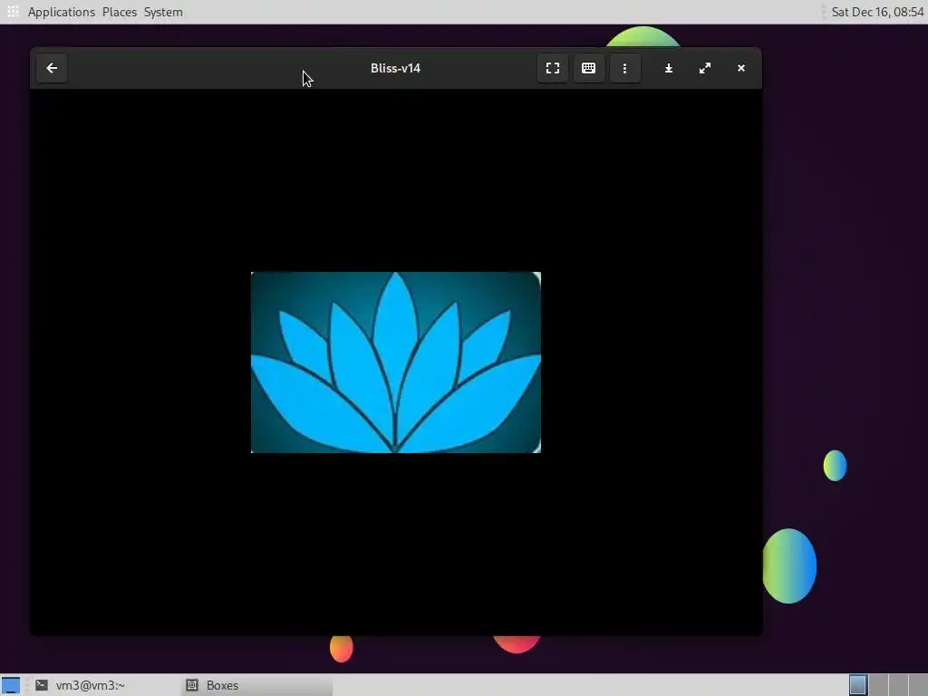The width and height of the screenshot is (928, 696).
Task: Click the Bliss lotus logo in the VM display
Action: coord(396,362)
